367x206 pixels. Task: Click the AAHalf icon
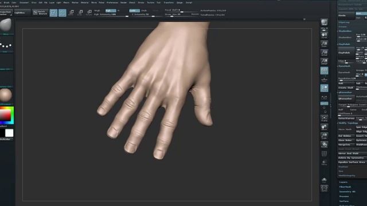pyautogui.click(x=324, y=61)
